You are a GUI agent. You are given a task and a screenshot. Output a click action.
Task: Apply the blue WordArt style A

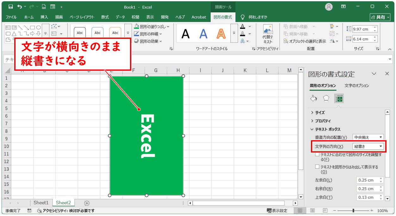coord(203,33)
